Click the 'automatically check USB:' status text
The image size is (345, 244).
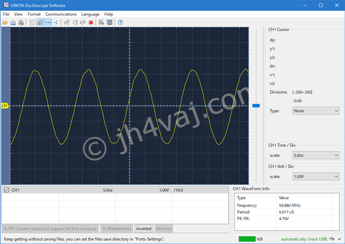[x=304, y=239]
